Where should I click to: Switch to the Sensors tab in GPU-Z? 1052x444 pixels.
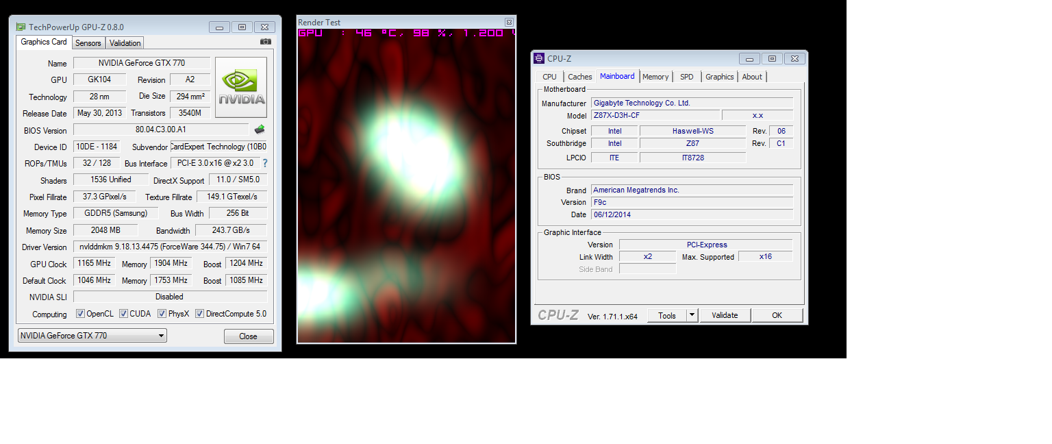pyautogui.click(x=88, y=43)
